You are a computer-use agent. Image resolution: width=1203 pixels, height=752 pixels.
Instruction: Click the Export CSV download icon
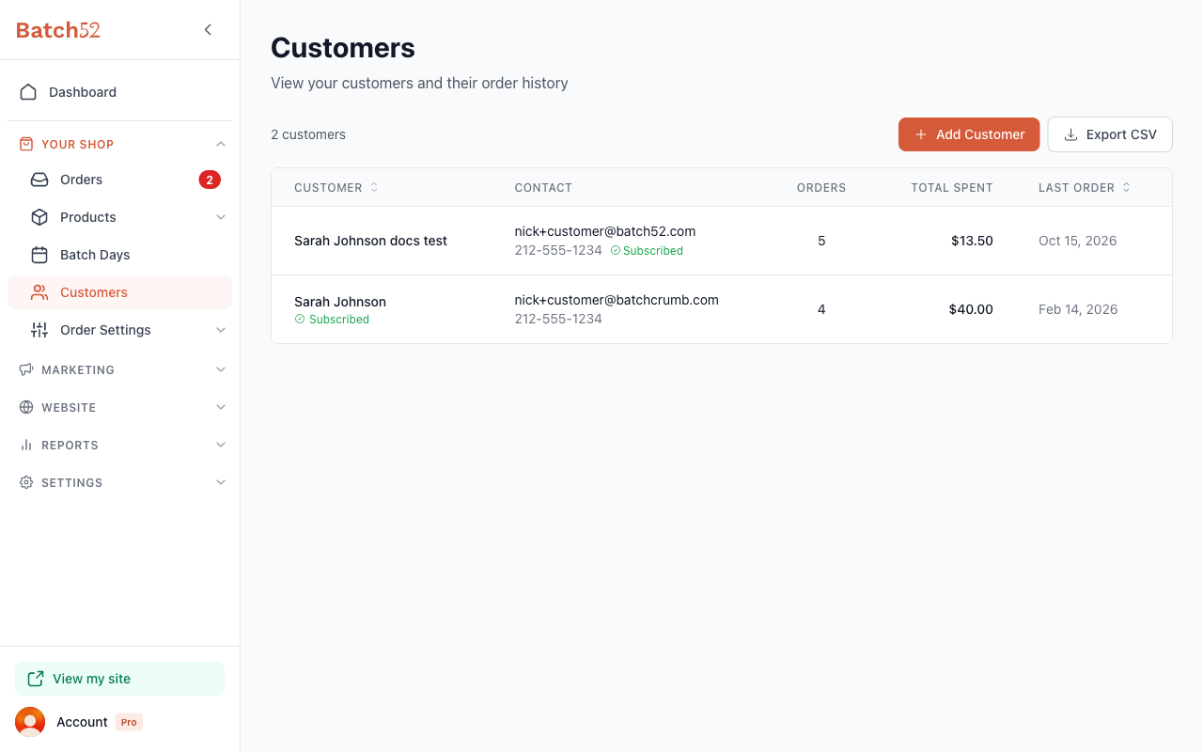pyautogui.click(x=1070, y=134)
